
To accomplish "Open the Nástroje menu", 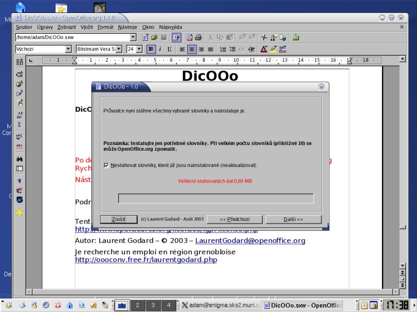I will [x=127, y=27].
